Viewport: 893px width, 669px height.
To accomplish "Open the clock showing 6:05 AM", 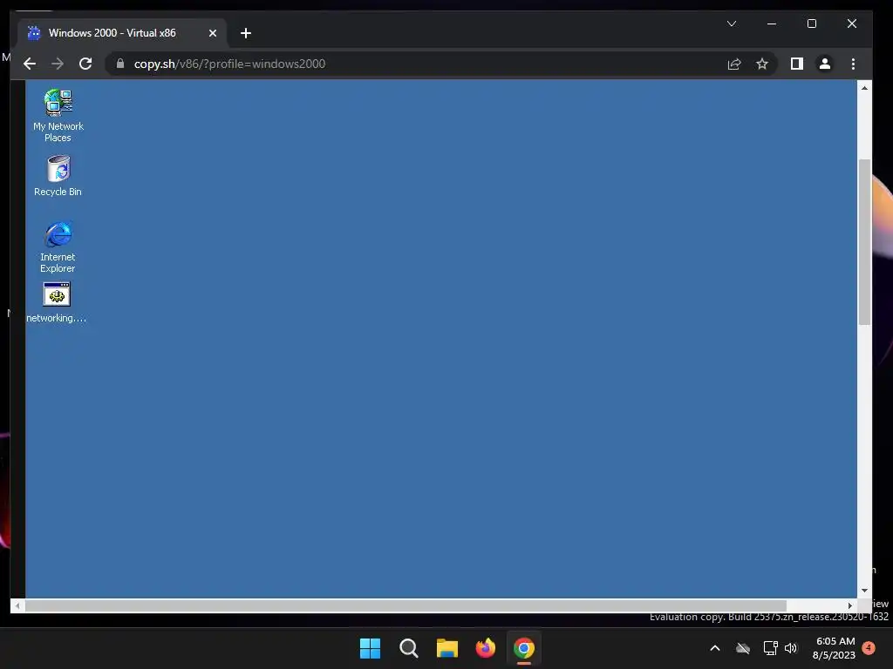I will tap(835, 648).
